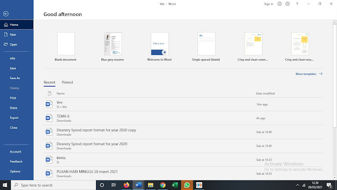Open File Explorer from the taskbar
The height and width of the screenshot is (190, 337).
tap(151, 185)
